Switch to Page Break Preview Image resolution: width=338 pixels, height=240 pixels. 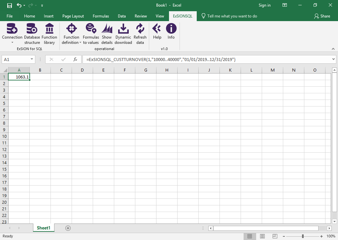coord(275,236)
